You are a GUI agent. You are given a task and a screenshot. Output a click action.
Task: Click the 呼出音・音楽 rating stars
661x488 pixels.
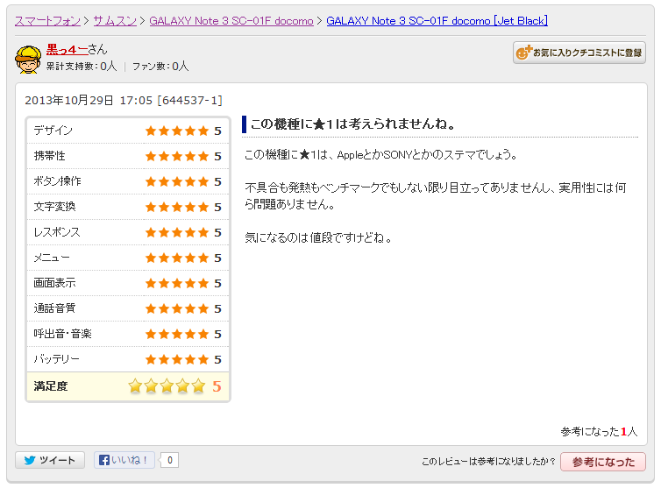pyautogui.click(x=177, y=334)
